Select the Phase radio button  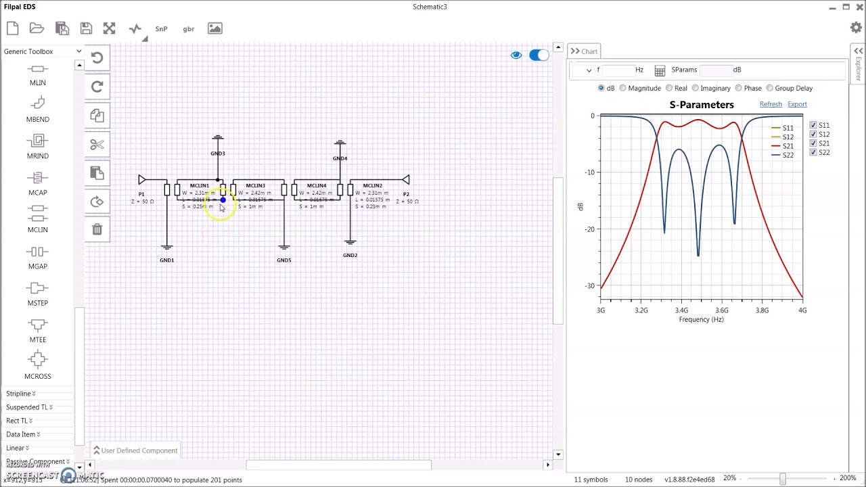739,88
